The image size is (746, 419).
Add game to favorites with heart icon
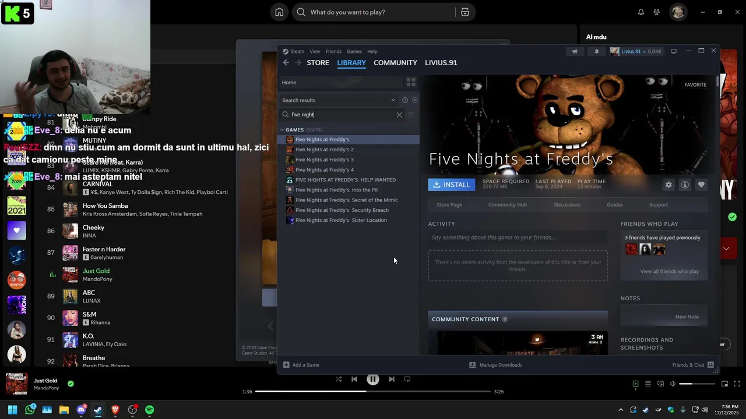(x=701, y=184)
